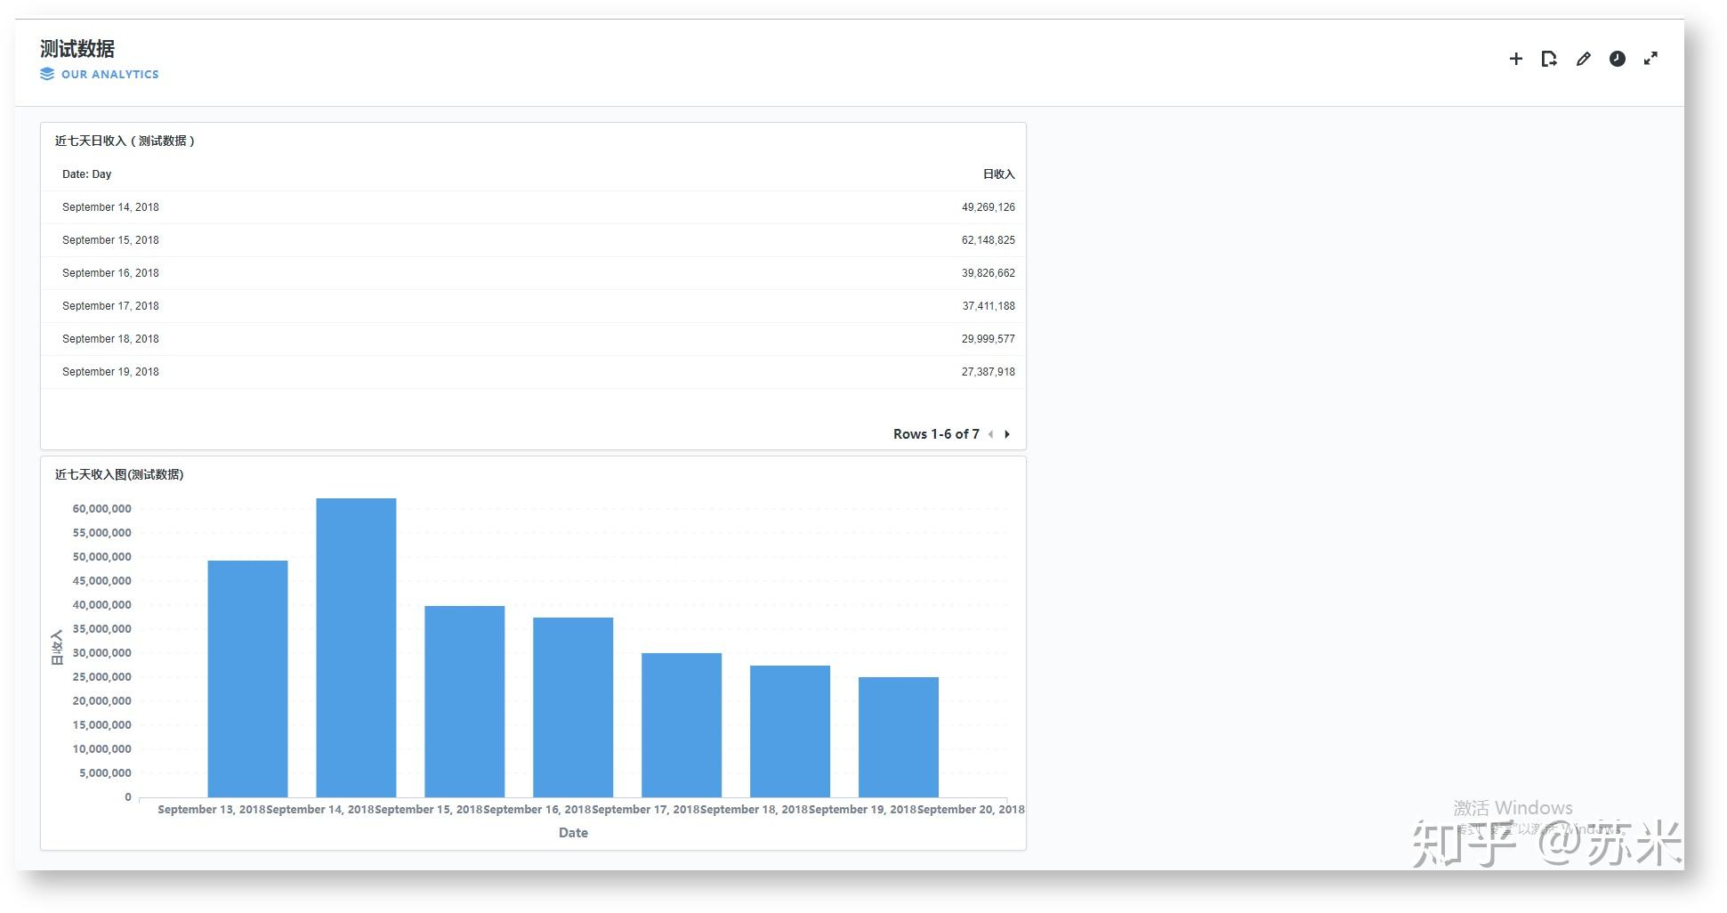The width and height of the screenshot is (1727, 913).
Task: Select the tallest bar in the chart
Action: point(356,648)
